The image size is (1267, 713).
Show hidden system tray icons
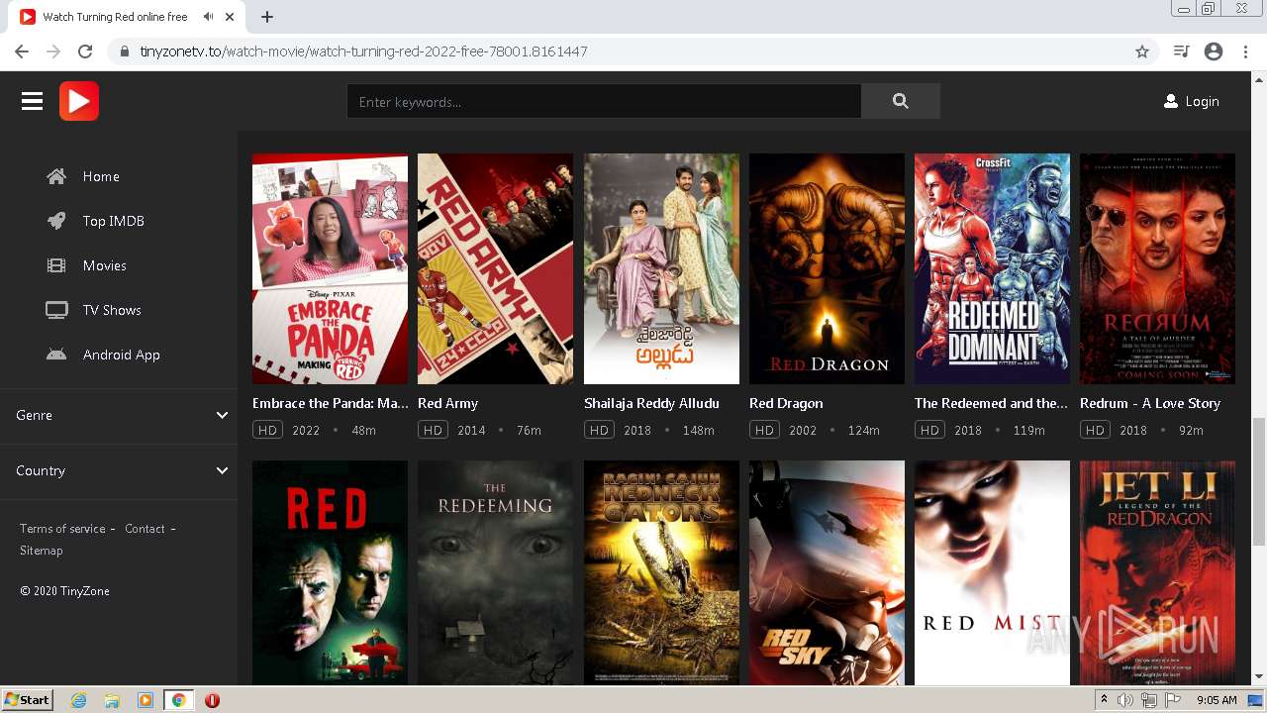click(1104, 700)
